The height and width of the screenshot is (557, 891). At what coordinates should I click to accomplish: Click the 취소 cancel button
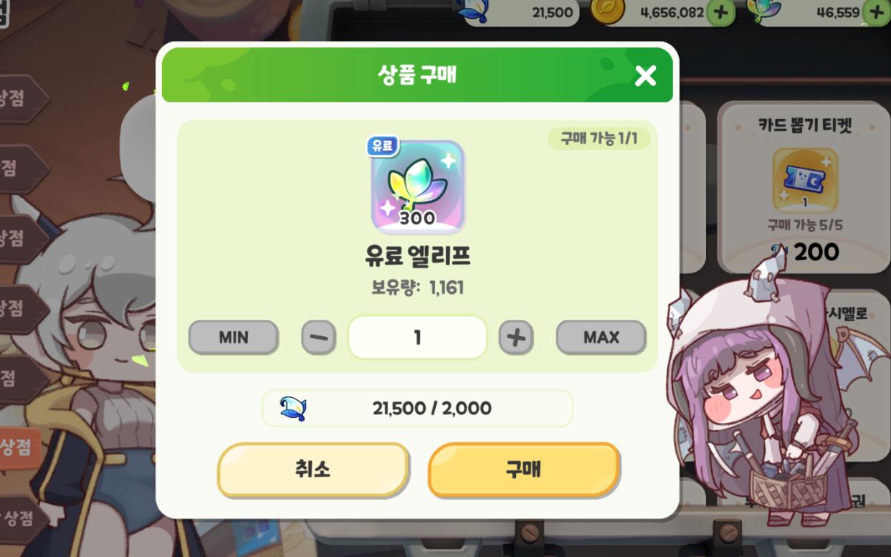click(313, 470)
